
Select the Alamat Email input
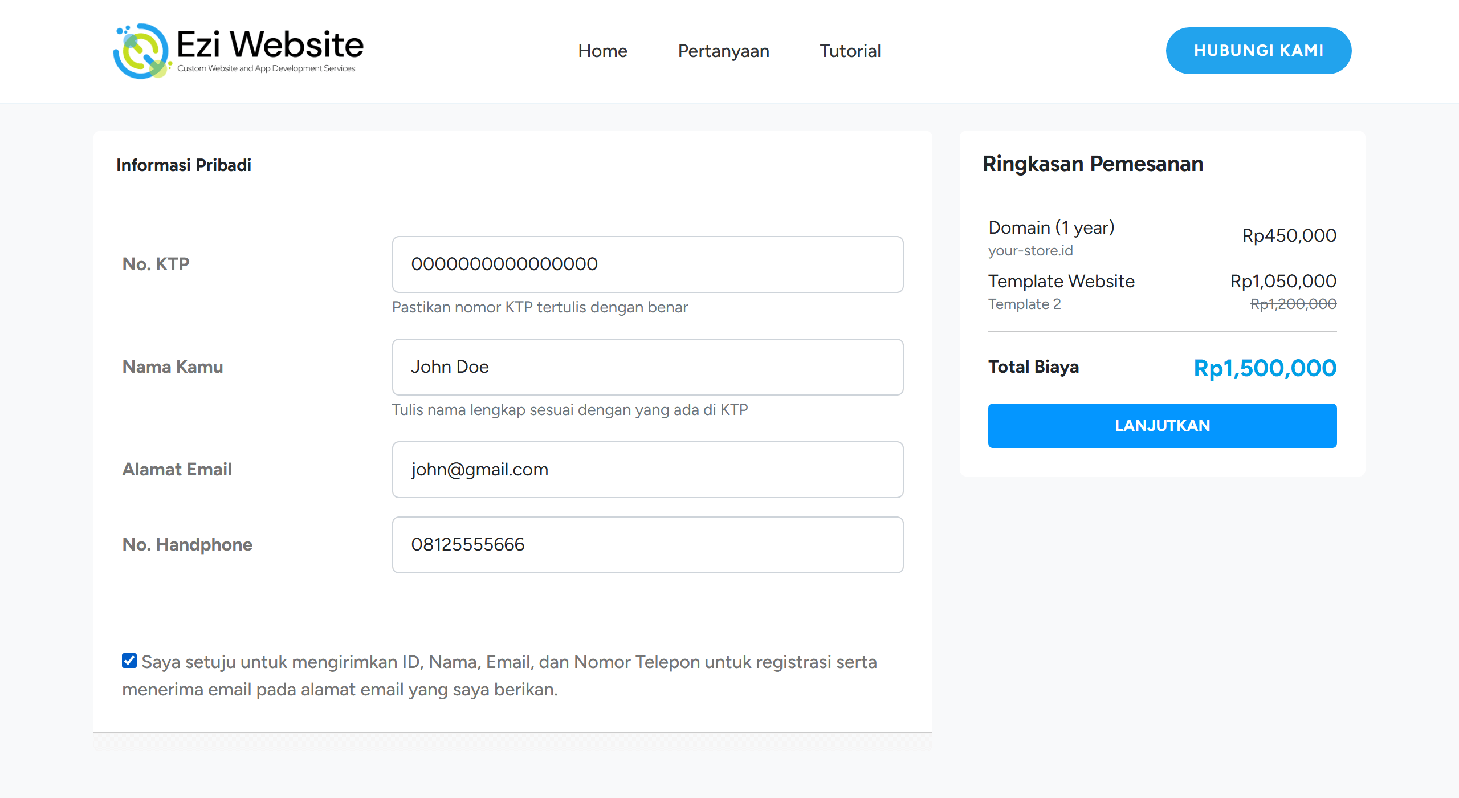(x=647, y=470)
